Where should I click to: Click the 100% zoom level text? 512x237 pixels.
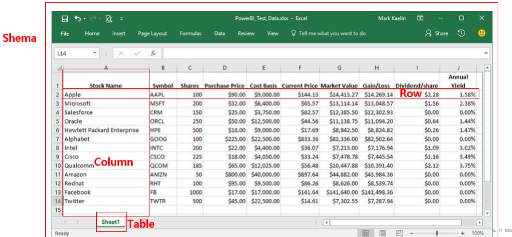[x=478, y=234]
